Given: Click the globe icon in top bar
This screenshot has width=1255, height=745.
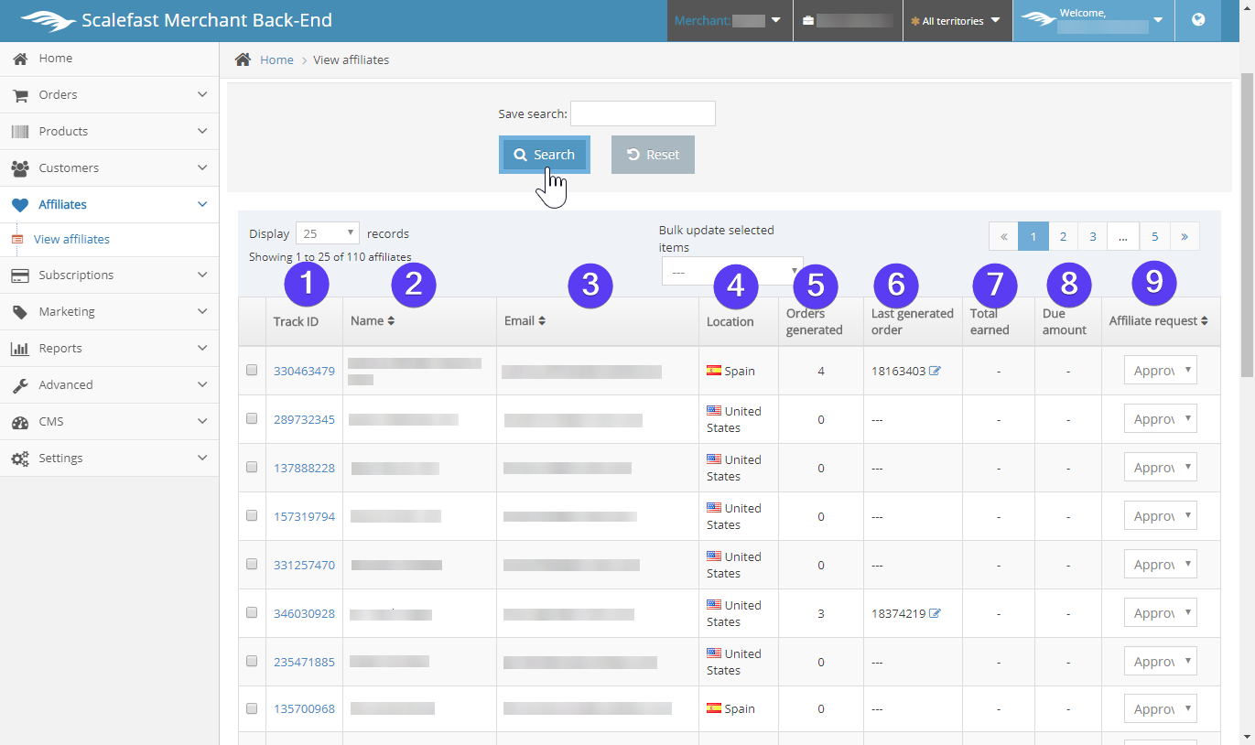Looking at the screenshot, I should (x=1198, y=20).
